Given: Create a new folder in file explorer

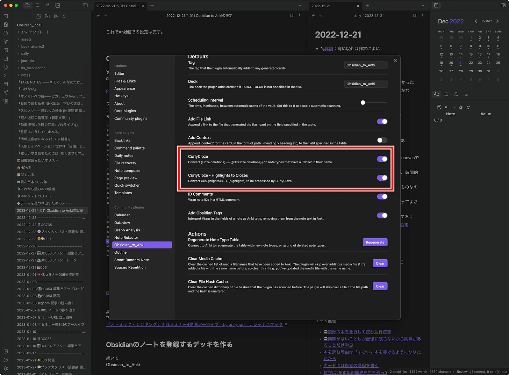Looking at the screenshot, I should coord(47,16).
